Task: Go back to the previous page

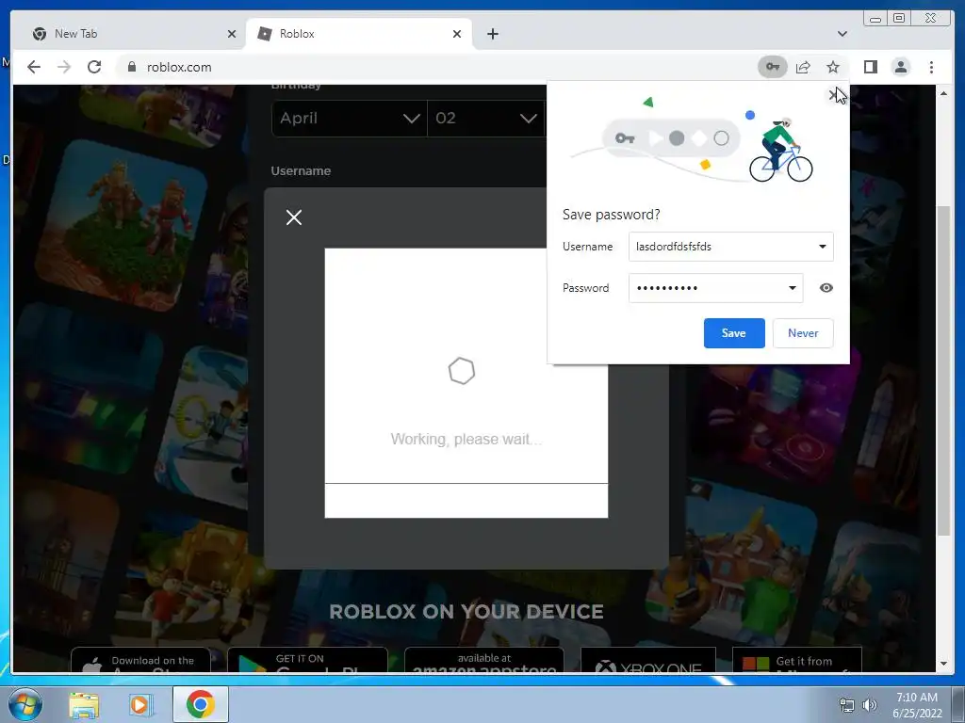Action: (x=34, y=67)
